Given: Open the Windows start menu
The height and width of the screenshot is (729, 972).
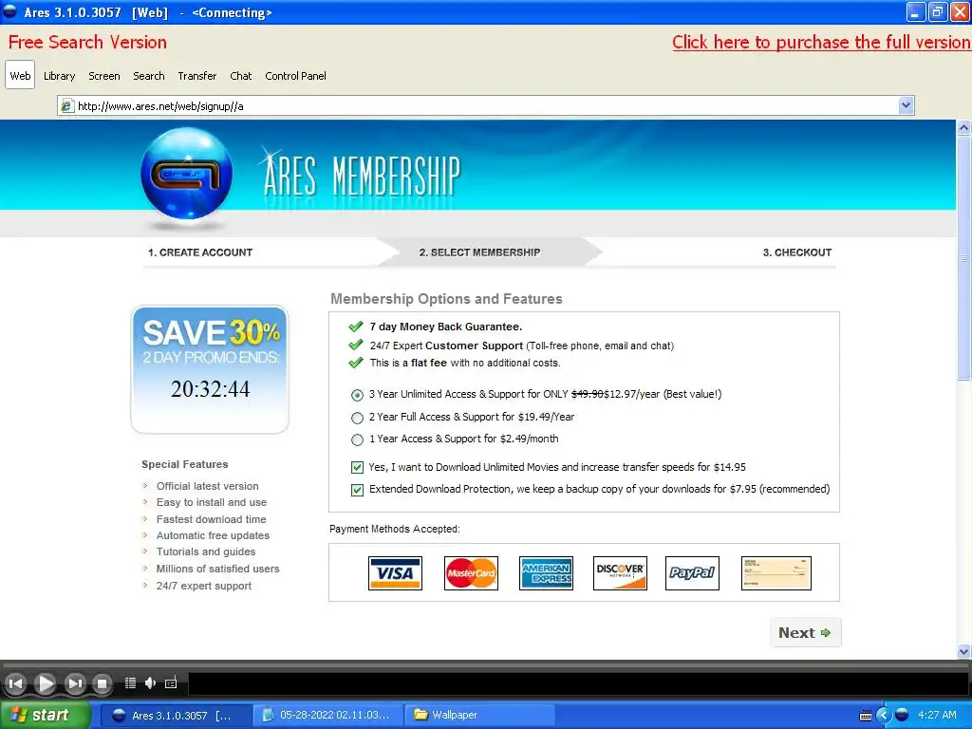Looking at the screenshot, I should tap(44, 715).
